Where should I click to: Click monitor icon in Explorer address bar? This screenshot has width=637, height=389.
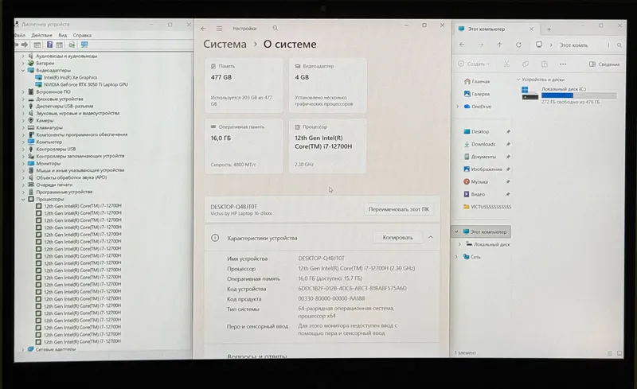tap(539, 45)
